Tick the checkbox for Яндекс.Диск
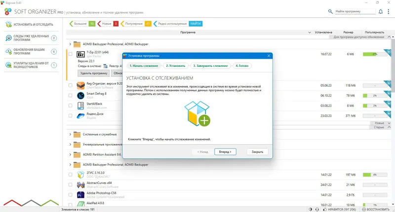Viewport: 395px width, 212px height. click(x=70, y=116)
